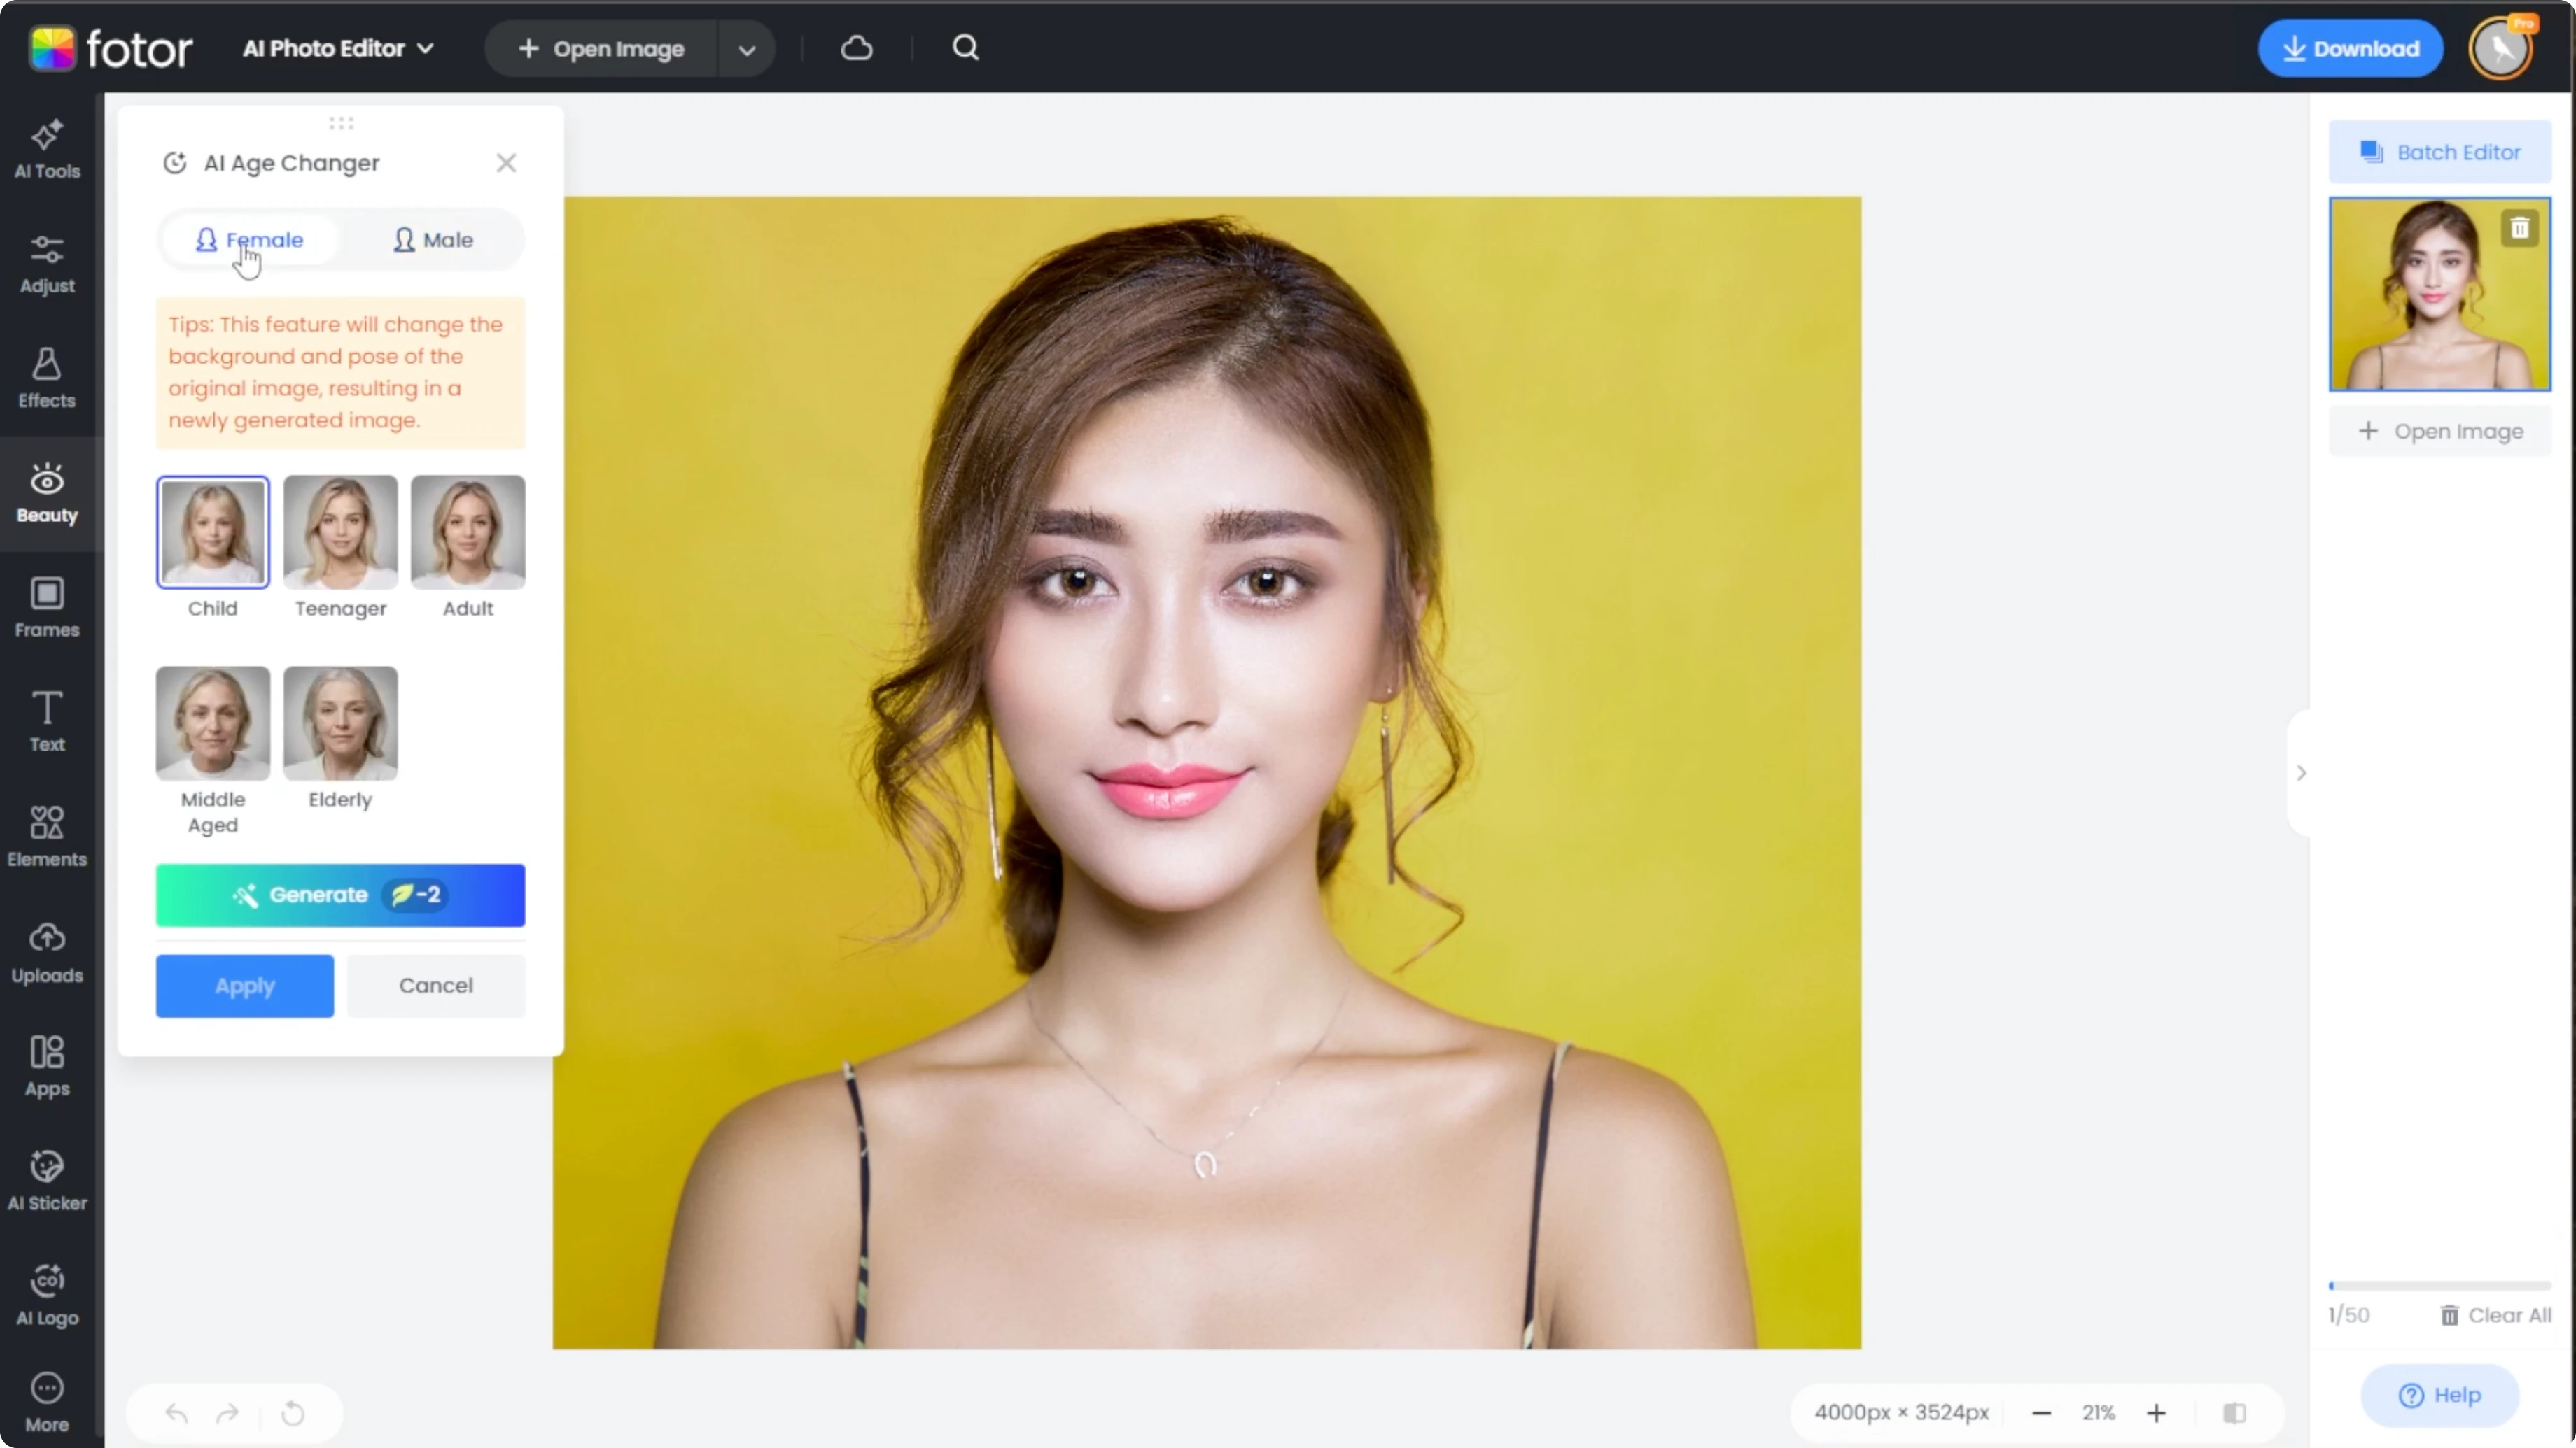The width and height of the screenshot is (2576, 1448).
Task: Close the AI Age Changer panel
Action: tap(506, 163)
